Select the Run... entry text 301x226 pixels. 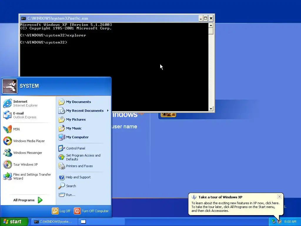pyautogui.click(x=71, y=195)
